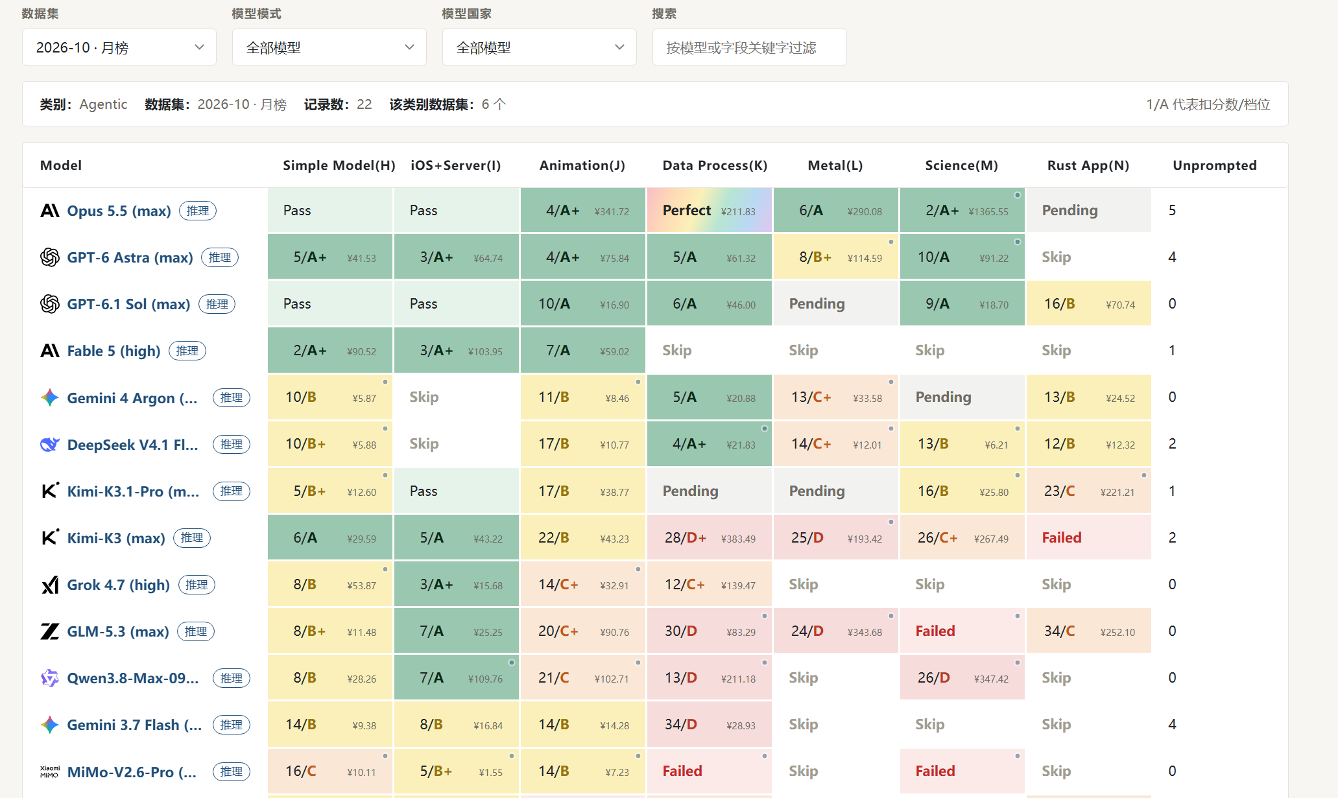Click the 推理 tag next to Fable 5 (high)
Image resolution: width=1338 pixels, height=798 pixels.
187,351
